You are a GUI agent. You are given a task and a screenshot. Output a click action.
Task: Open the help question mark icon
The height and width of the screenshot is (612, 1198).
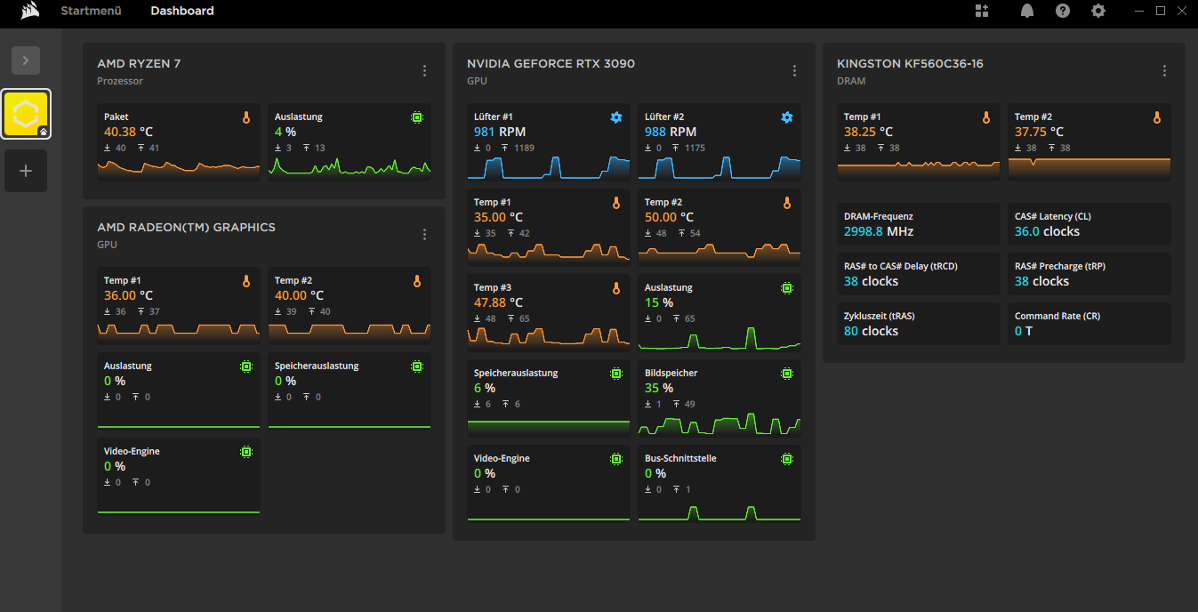[1063, 11]
